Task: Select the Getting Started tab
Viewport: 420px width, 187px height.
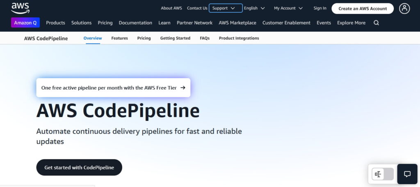Action: [x=175, y=38]
